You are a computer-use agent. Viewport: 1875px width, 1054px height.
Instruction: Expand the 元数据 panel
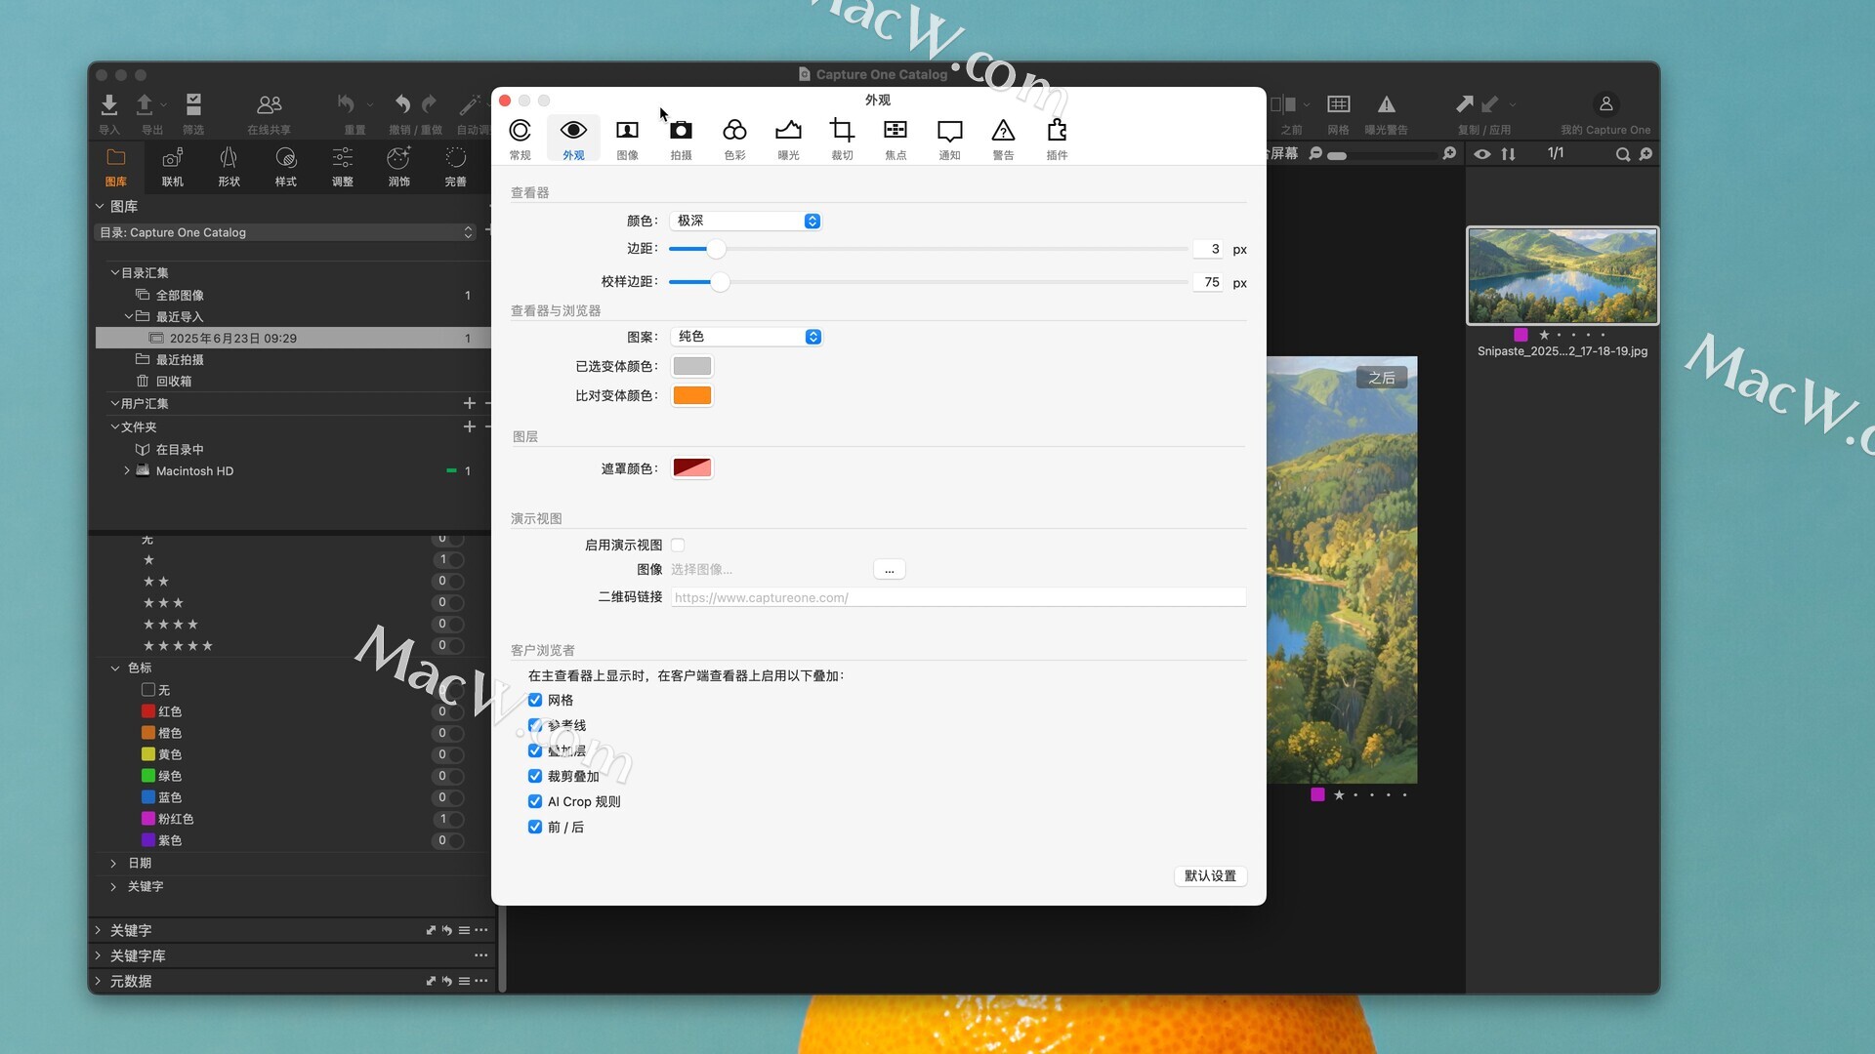[98, 981]
